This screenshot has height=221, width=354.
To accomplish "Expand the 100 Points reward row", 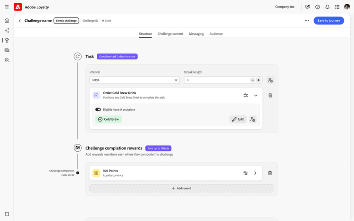I will (x=255, y=173).
